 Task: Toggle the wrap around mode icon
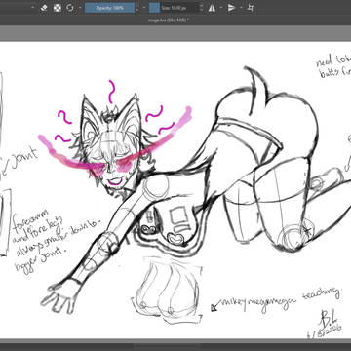251,8
